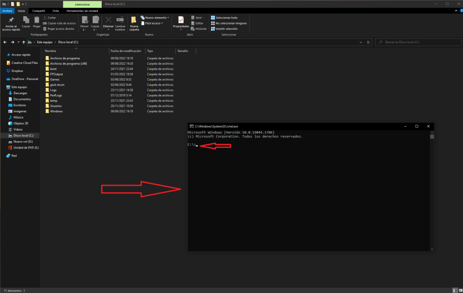The image size is (463, 293).
Task: Open the 'Compartir' ribbon tab
Action: (38, 10)
